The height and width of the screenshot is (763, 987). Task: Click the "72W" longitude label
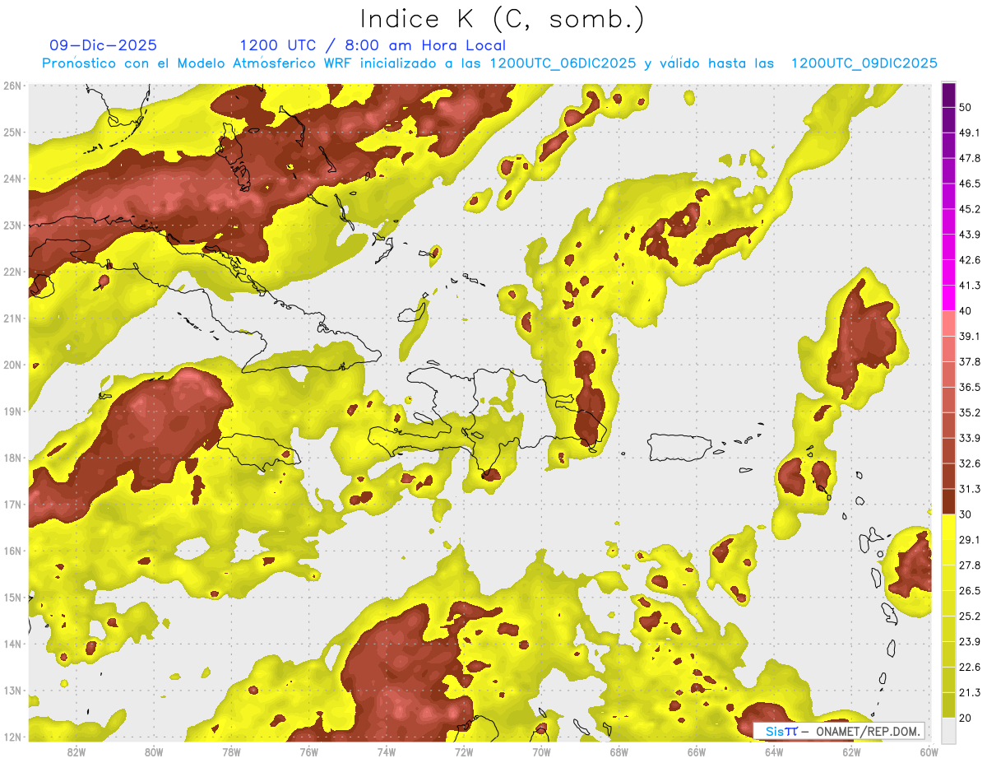[464, 751]
